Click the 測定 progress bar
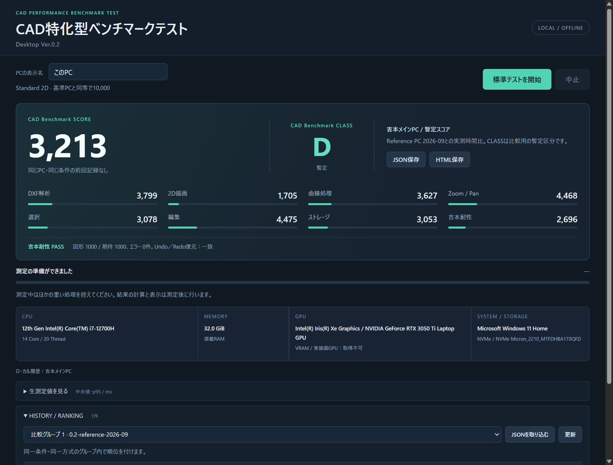Viewport: 613px width, 465px height. click(303, 282)
